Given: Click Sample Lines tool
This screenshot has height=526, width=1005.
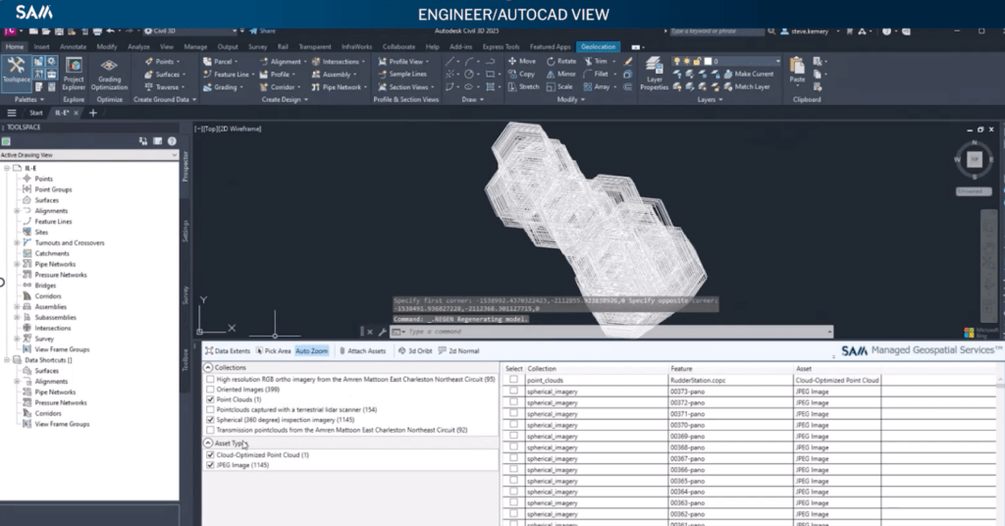Looking at the screenshot, I should (401, 75).
